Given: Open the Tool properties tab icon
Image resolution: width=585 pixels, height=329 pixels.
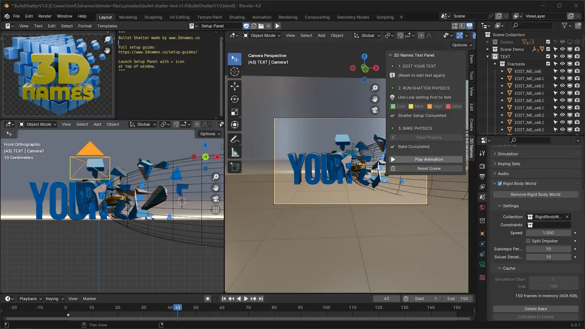Looking at the screenshot, I should pyautogui.click(x=482, y=153).
